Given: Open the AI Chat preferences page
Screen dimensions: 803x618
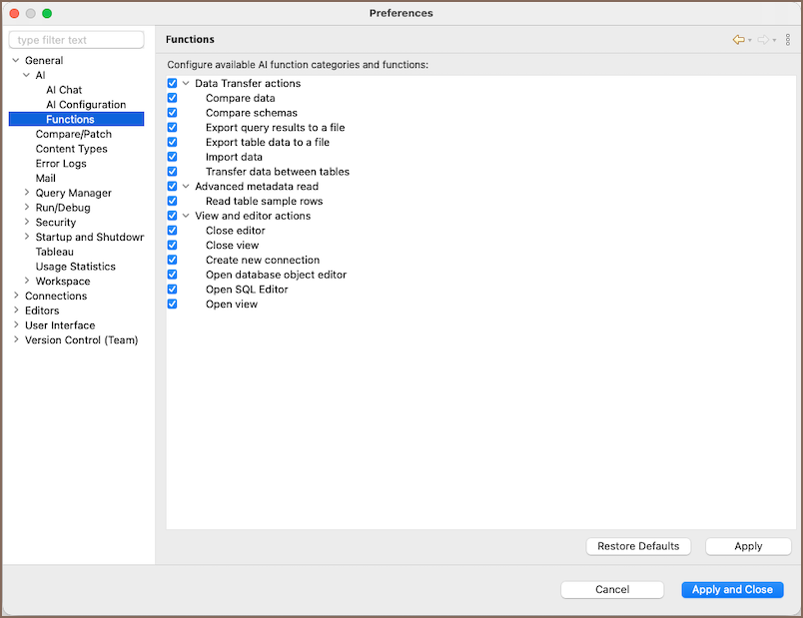Looking at the screenshot, I should pos(64,90).
